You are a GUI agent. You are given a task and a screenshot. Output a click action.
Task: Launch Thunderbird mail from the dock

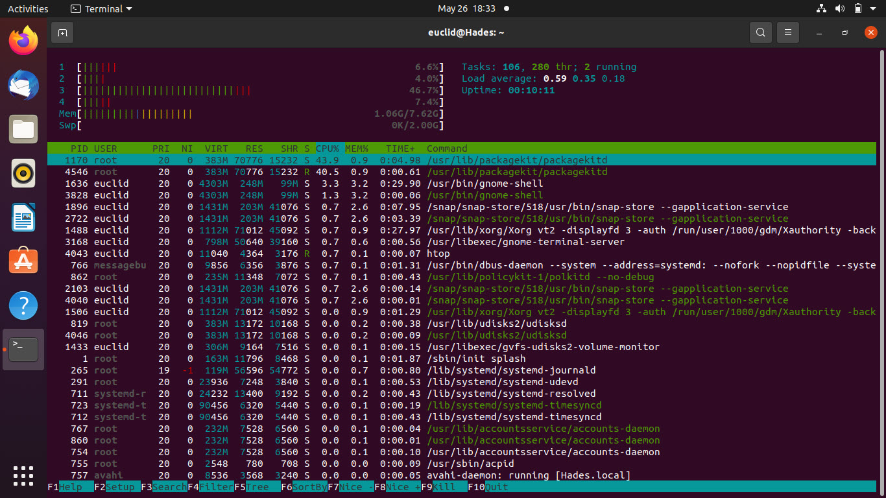pos(23,86)
